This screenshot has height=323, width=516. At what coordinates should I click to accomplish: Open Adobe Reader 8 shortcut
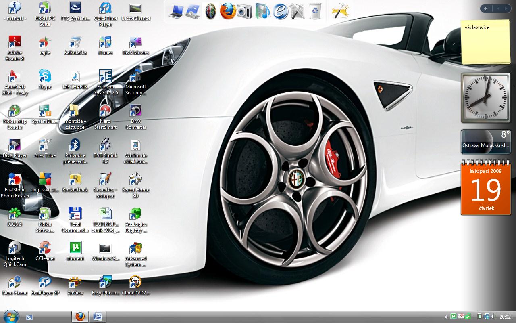click(x=15, y=42)
